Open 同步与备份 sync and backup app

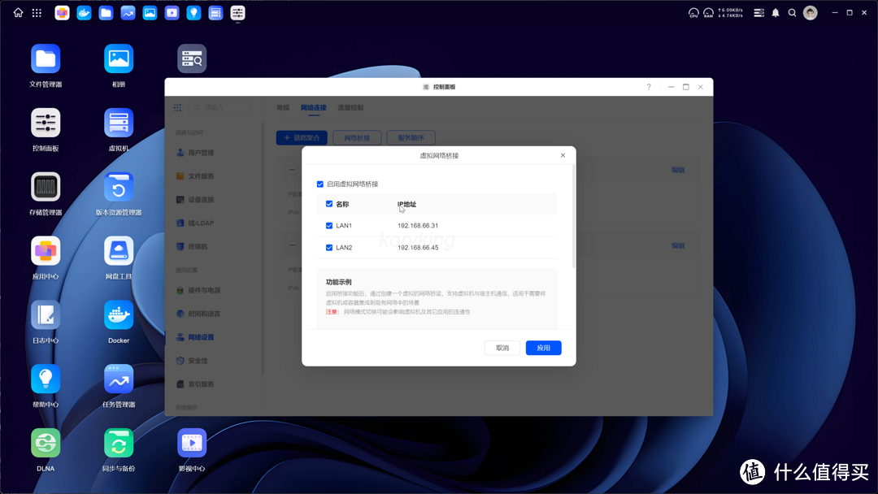(119, 443)
